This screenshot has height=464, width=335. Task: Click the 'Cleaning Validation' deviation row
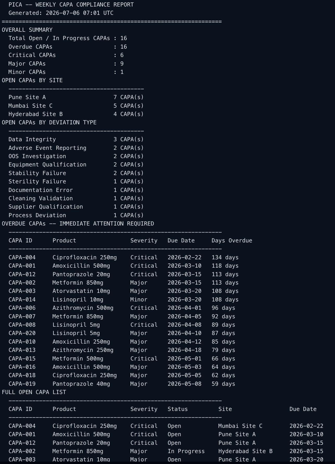tap(76, 198)
